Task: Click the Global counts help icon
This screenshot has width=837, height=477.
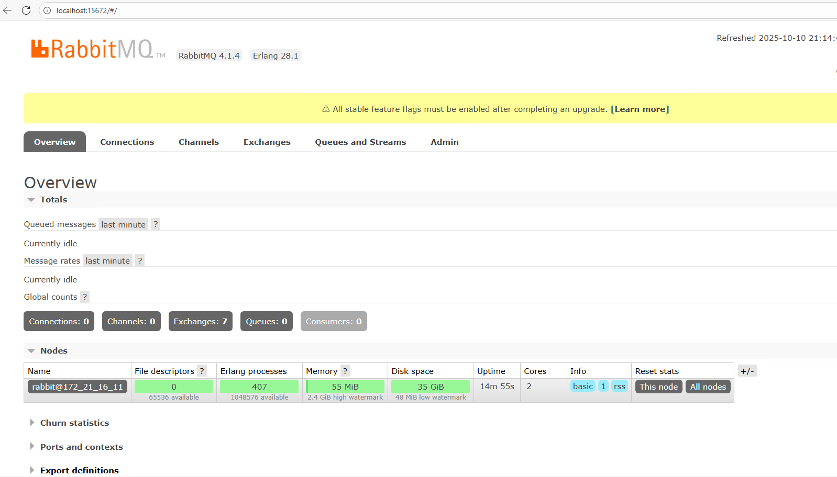Action: [x=85, y=297]
